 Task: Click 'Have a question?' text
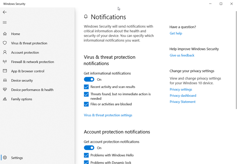(x=183, y=27)
